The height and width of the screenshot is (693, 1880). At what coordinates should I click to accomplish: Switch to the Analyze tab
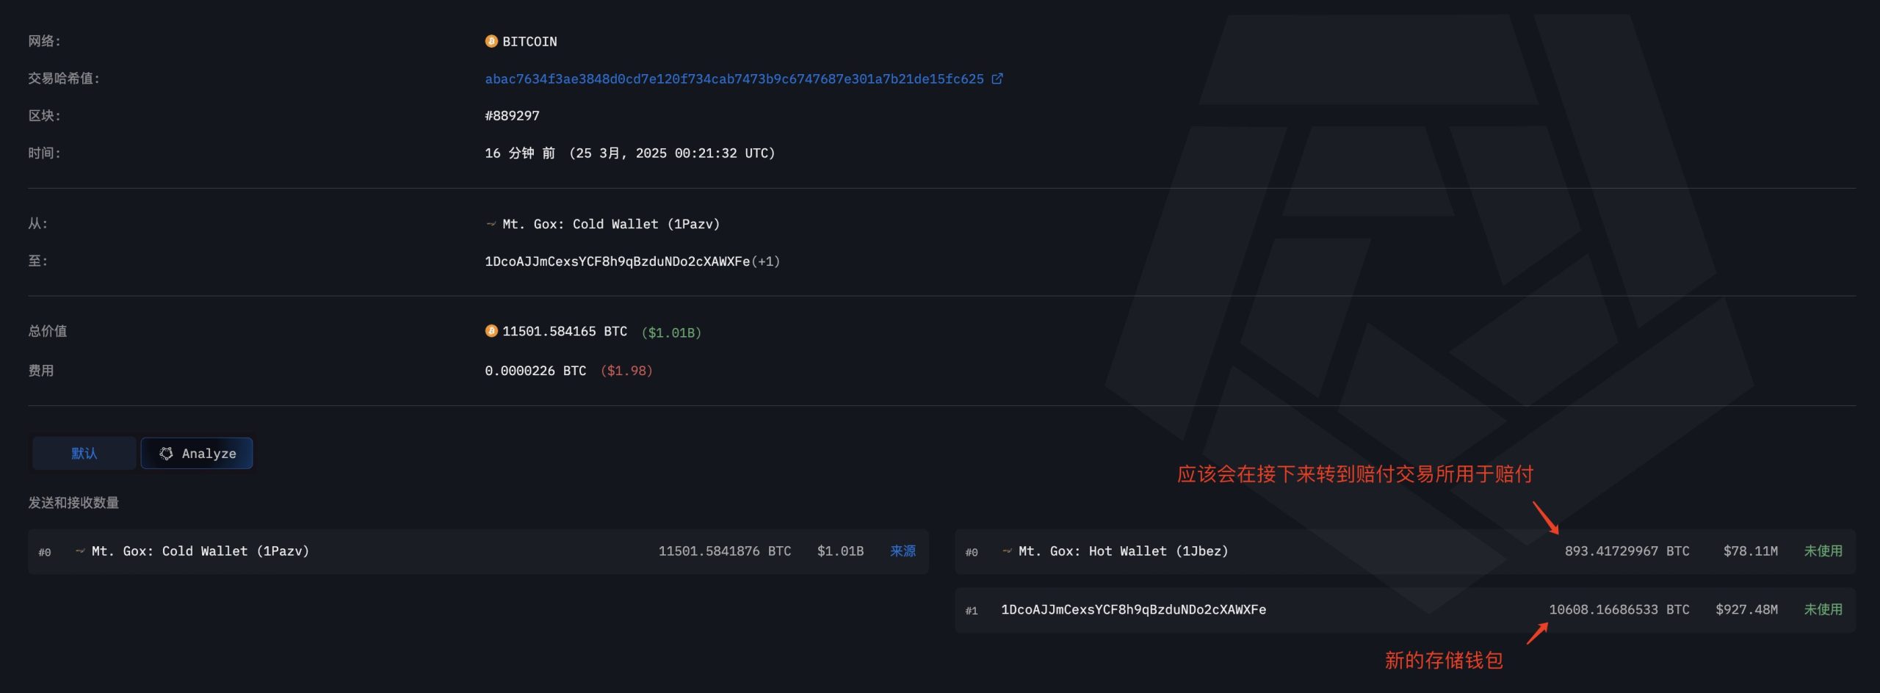coord(197,454)
